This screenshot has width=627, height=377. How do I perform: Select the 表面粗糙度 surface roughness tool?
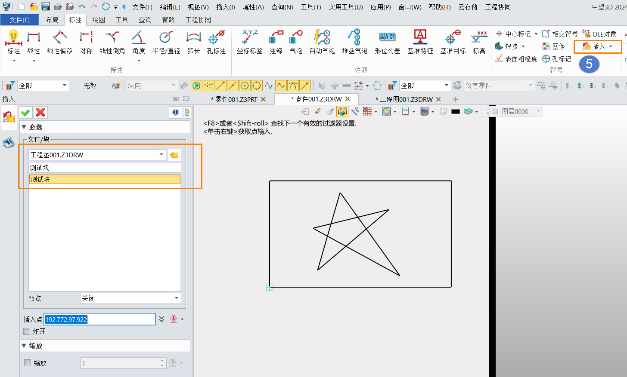(516, 59)
